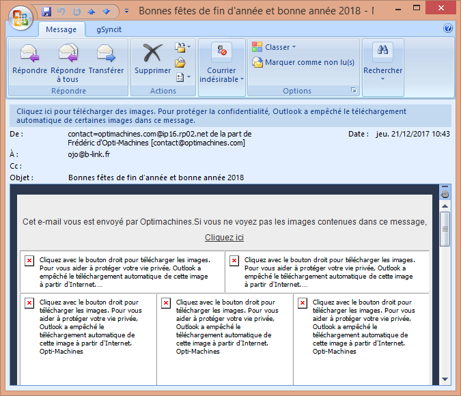Click the open folder Create Rule icon

[x=180, y=62]
